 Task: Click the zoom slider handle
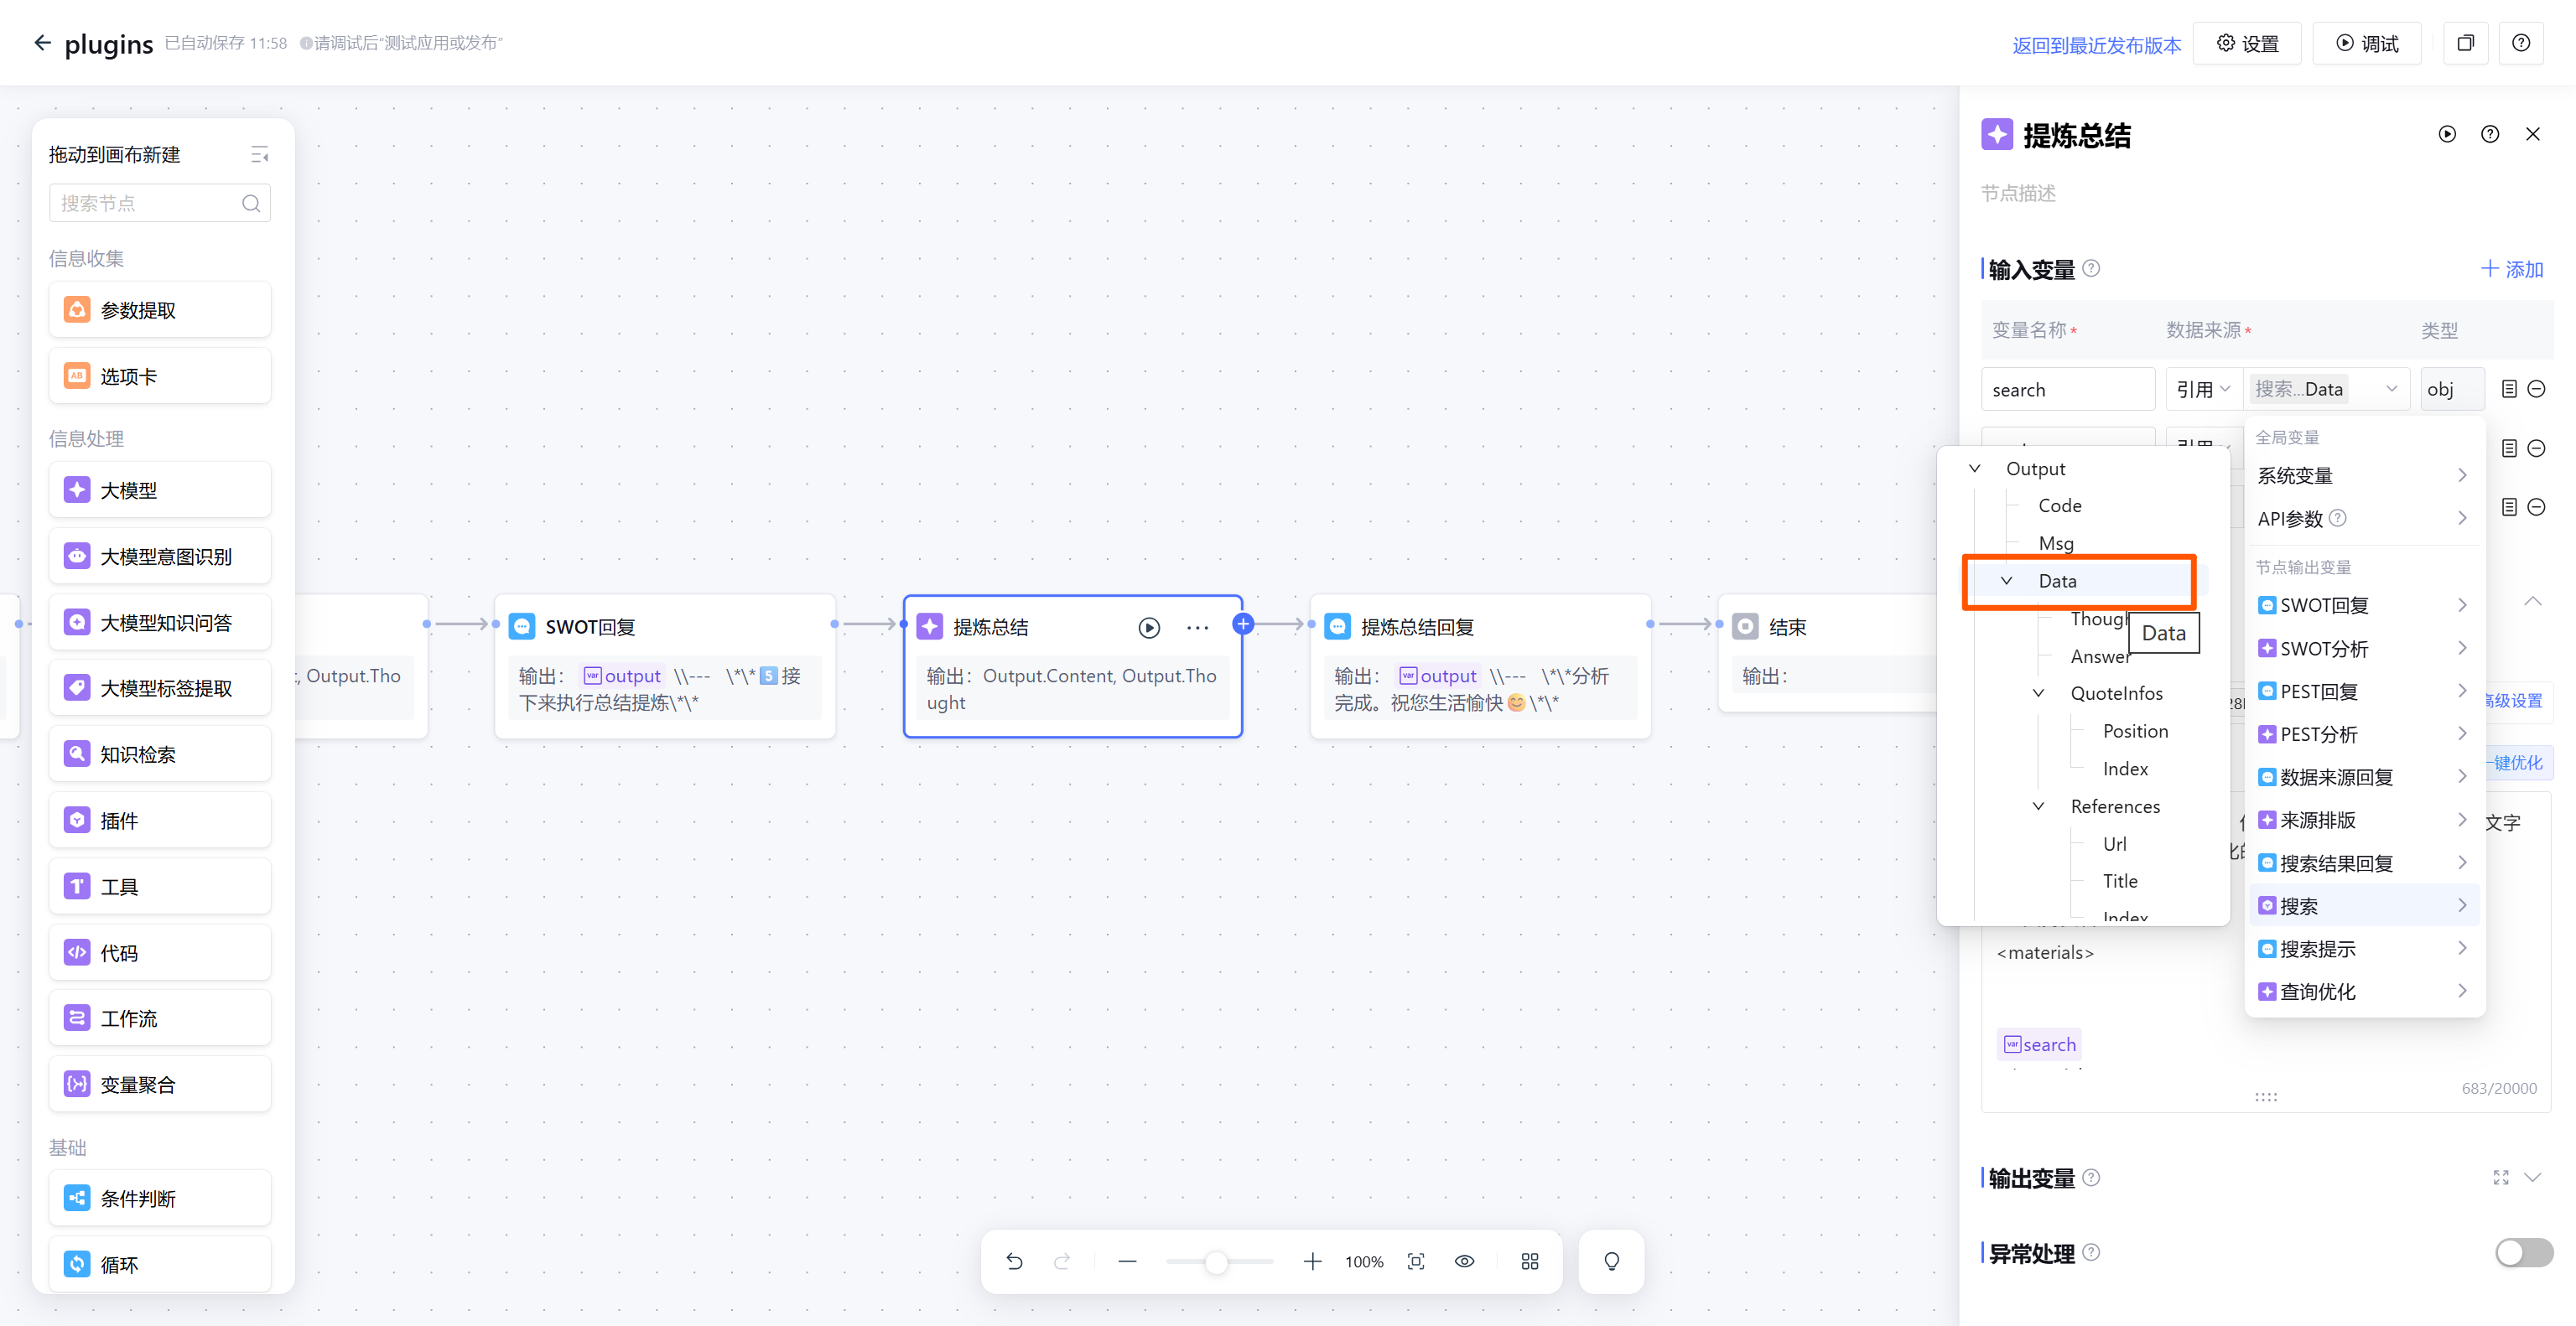point(1216,1262)
